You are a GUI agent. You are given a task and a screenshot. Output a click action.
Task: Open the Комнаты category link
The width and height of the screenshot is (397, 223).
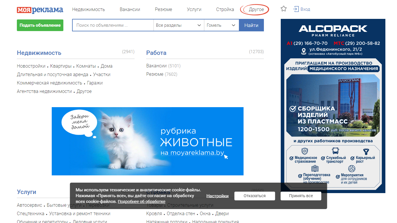click(x=86, y=66)
